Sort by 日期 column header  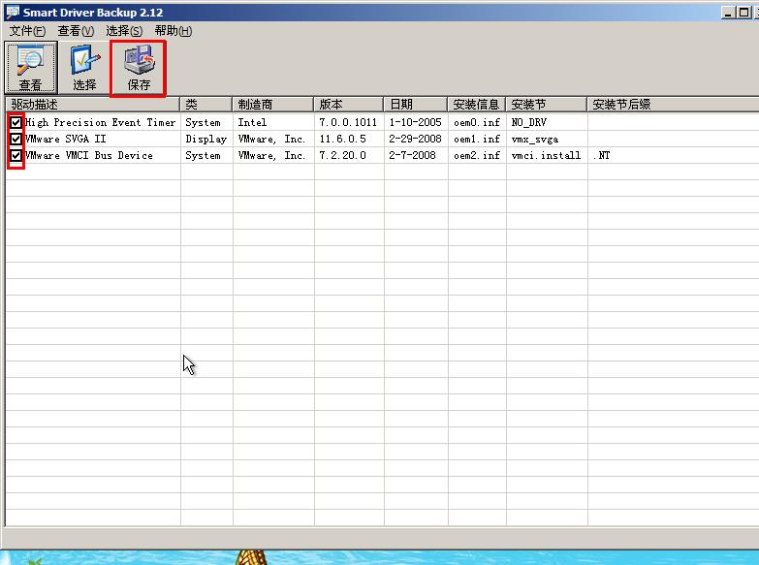[415, 105]
